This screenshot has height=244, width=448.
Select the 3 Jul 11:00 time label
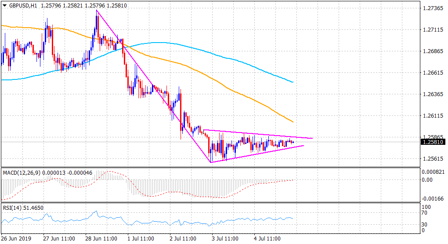(225, 239)
